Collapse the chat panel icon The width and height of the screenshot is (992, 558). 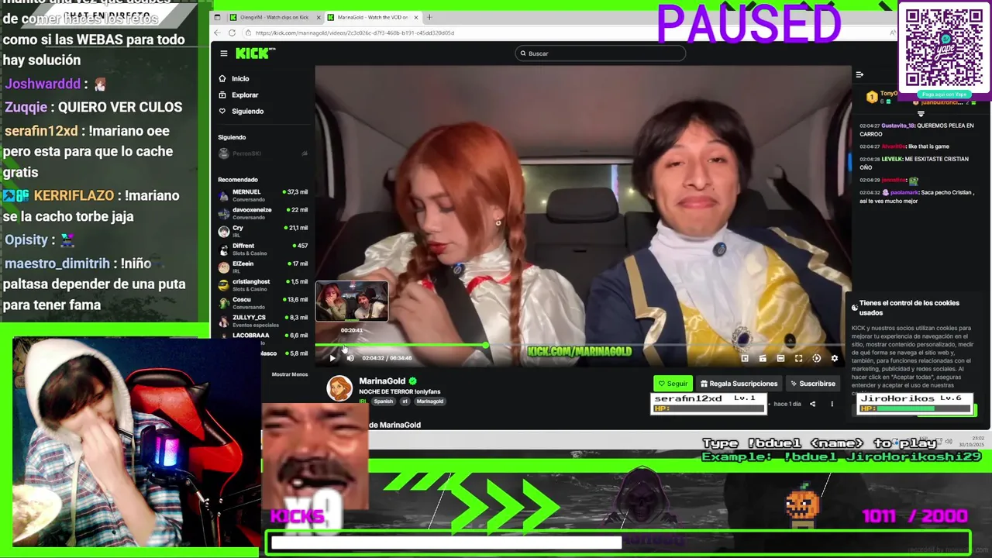click(x=859, y=74)
